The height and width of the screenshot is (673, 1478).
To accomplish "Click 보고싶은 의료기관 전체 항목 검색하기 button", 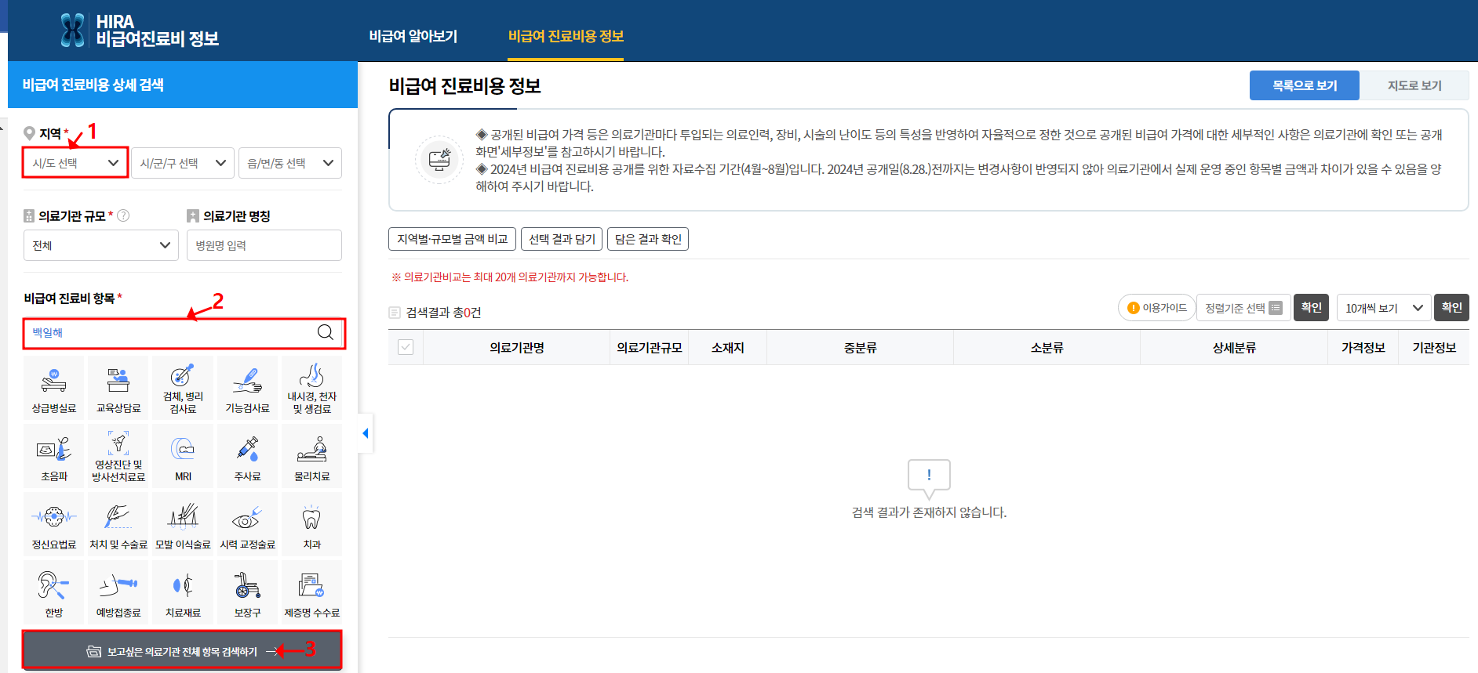I will 182,651.
